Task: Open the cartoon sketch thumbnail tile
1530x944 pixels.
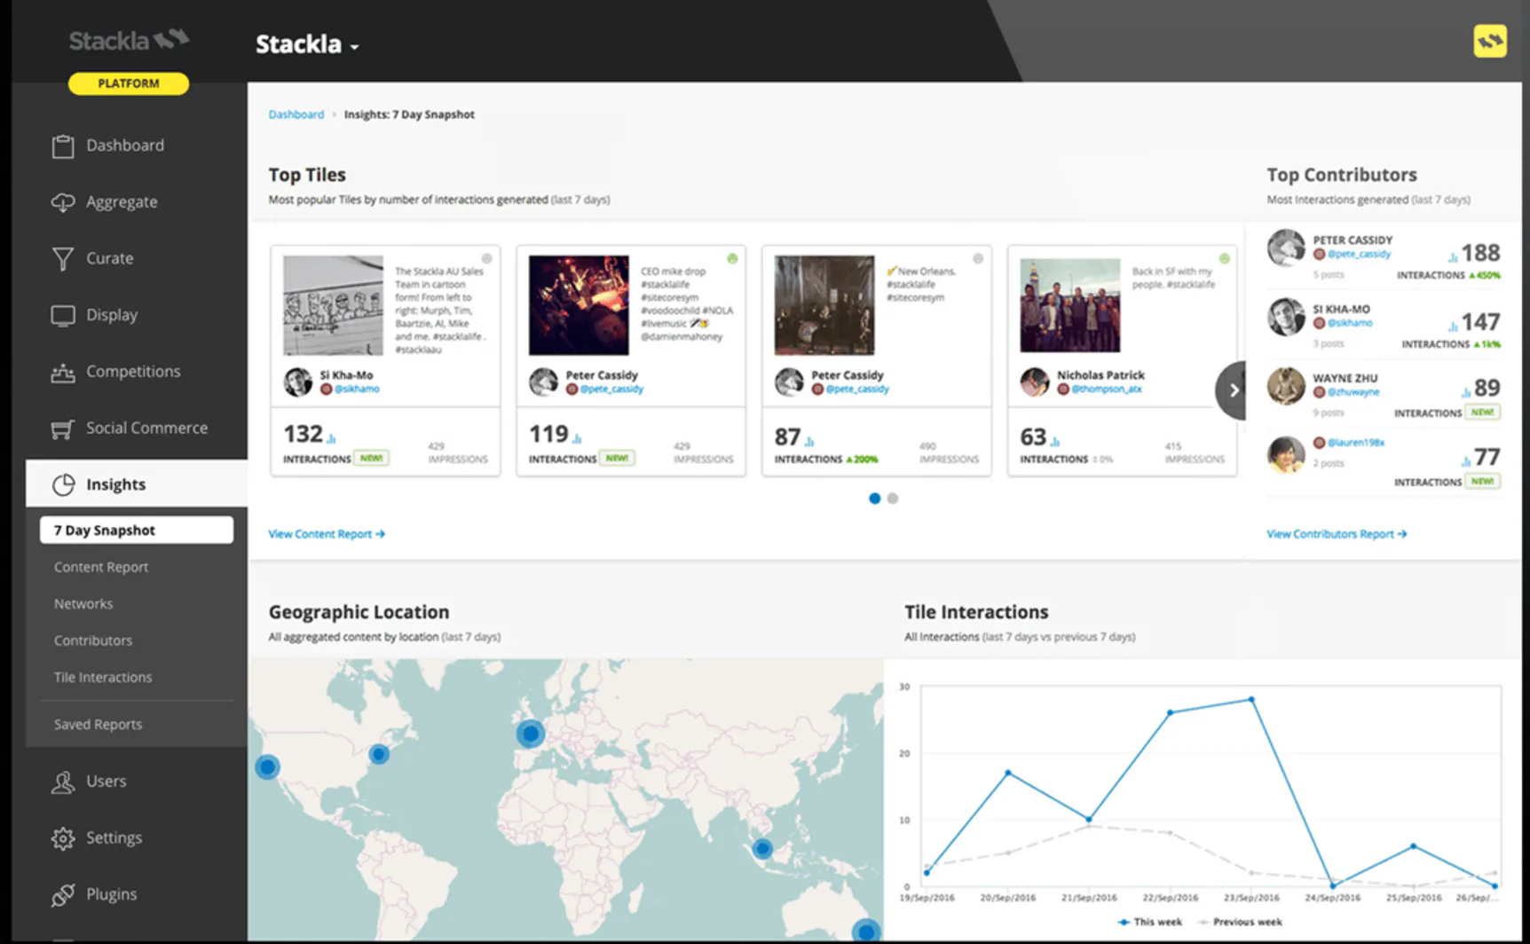Action: (x=333, y=305)
